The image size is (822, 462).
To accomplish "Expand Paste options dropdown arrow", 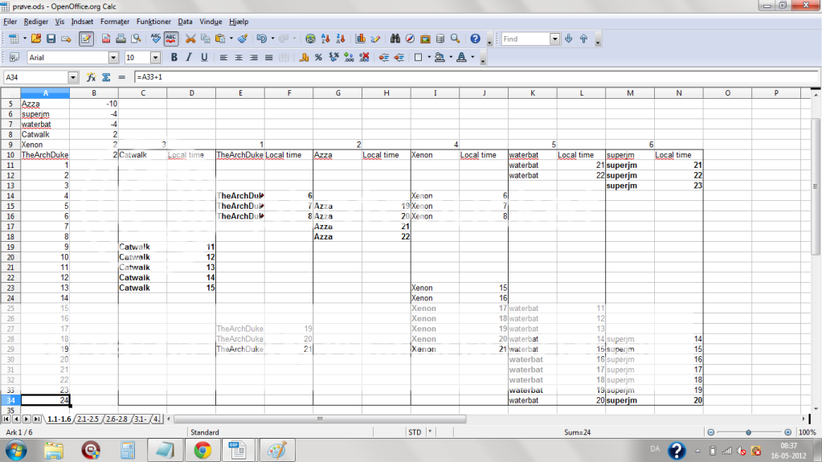I will pos(231,39).
